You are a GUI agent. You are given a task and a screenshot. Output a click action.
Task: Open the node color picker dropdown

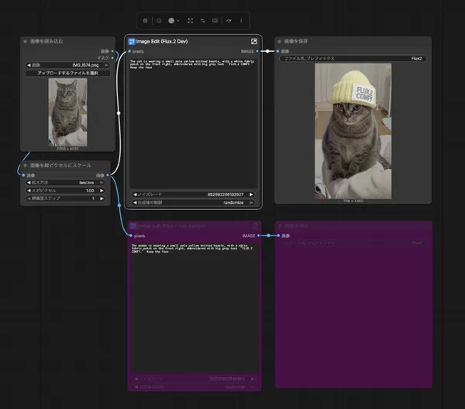(x=174, y=20)
